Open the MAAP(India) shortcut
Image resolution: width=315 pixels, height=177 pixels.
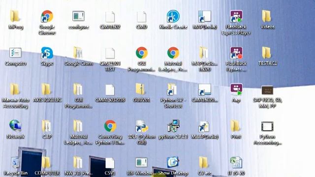pos(204,126)
